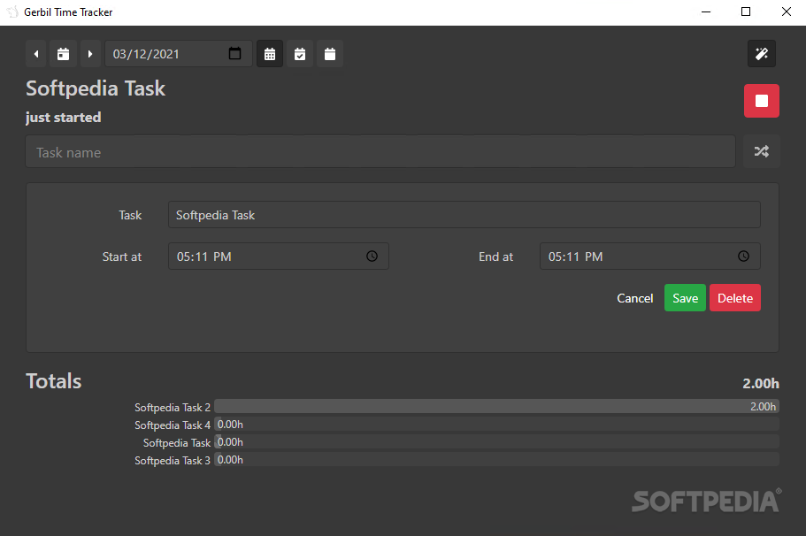Click the Start at time field

(x=279, y=256)
